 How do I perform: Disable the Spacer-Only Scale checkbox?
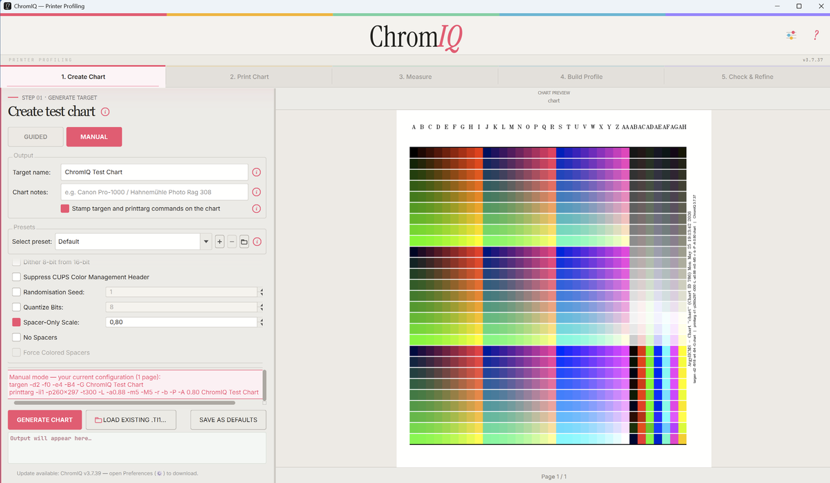[17, 322]
